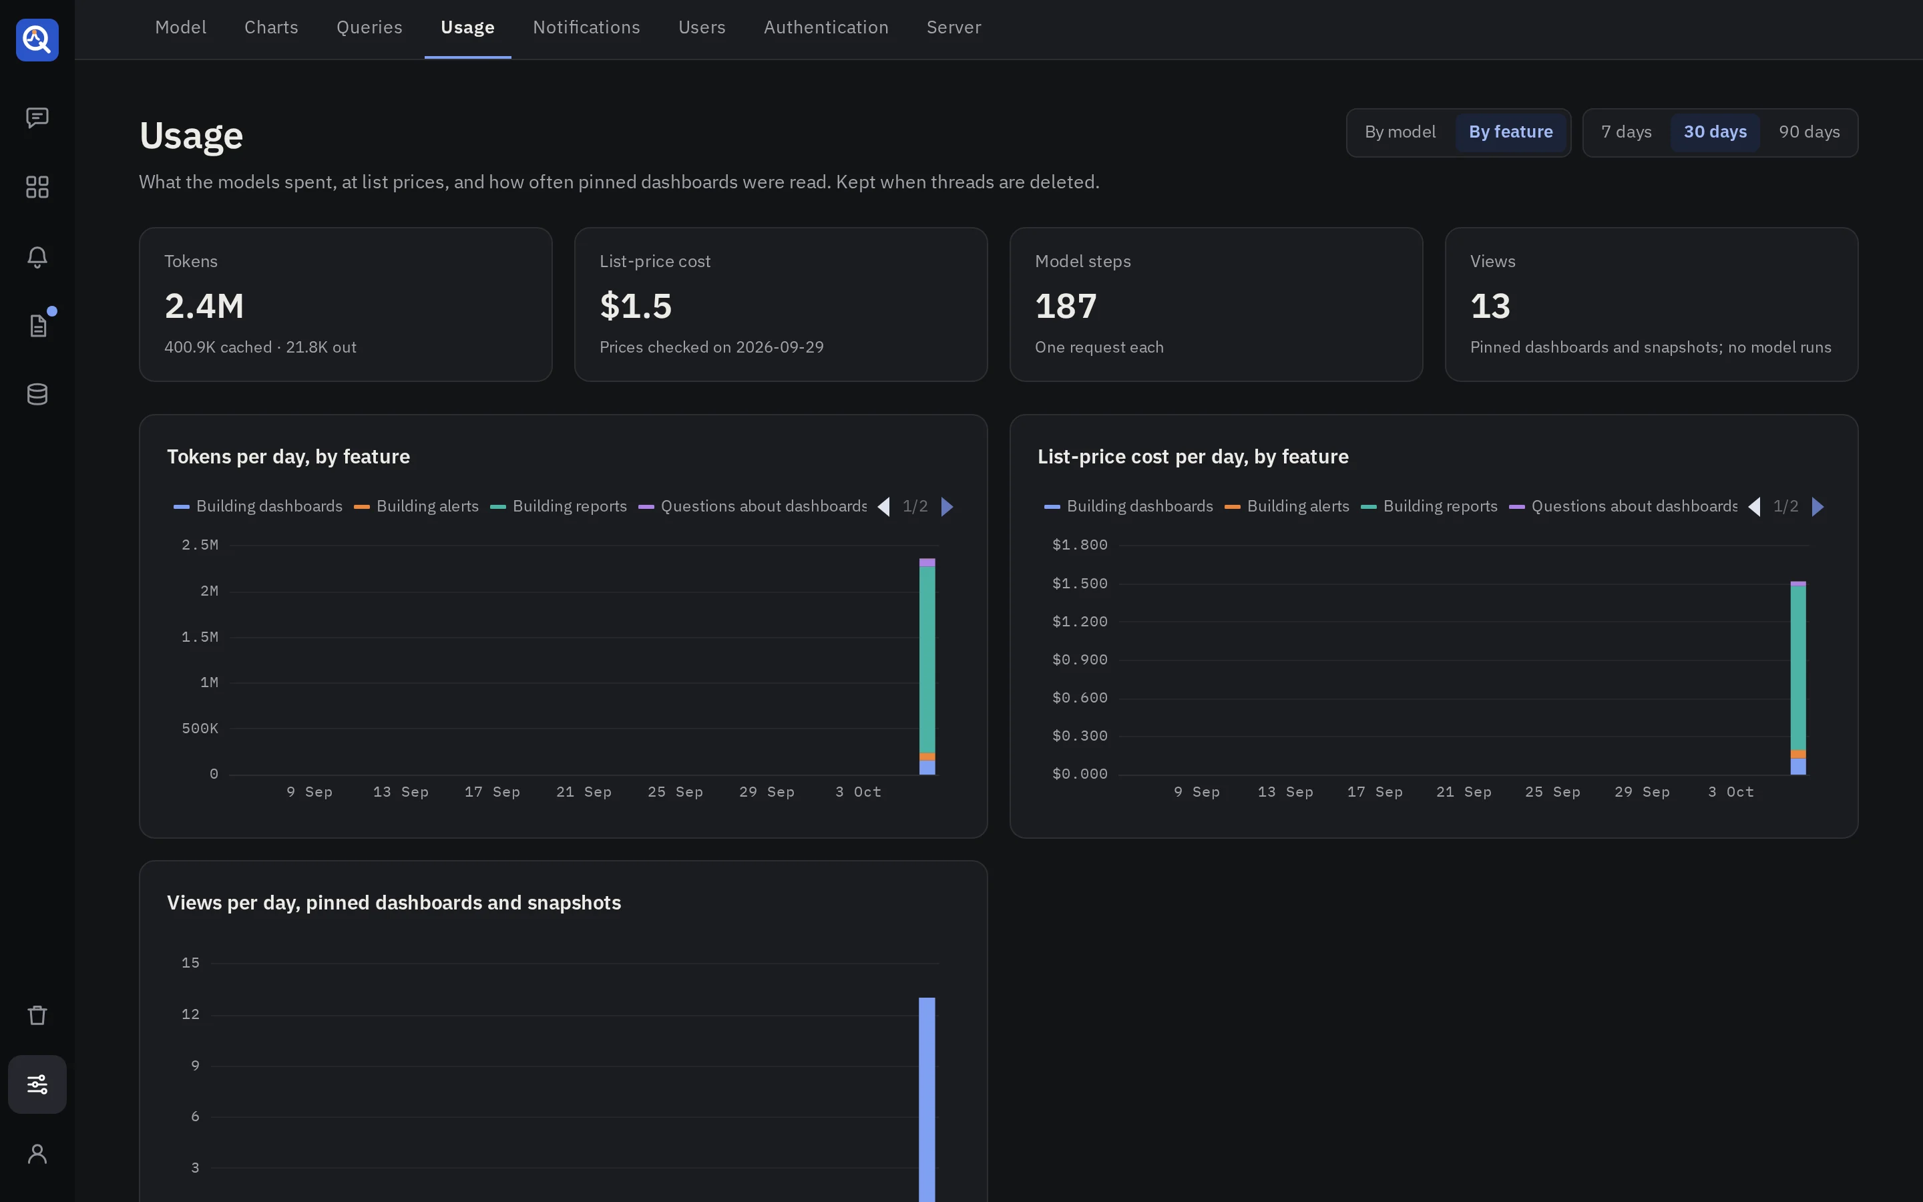The height and width of the screenshot is (1202, 1923).
Task: Toggle Building dashboards series in cost chart
Action: pyautogui.click(x=1129, y=506)
